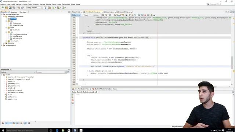
Task: Click the Build Project hammer icon
Action: tap(46, 8)
